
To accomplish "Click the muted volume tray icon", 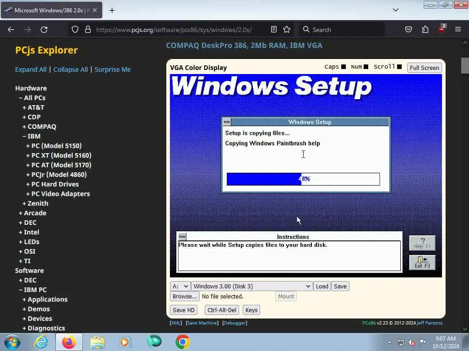I will [x=412, y=342].
